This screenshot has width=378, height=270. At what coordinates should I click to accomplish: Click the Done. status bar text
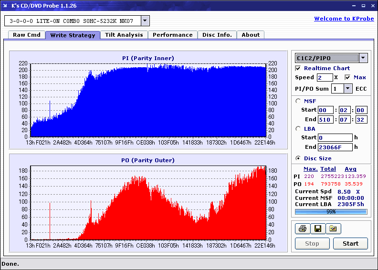pos(10,264)
